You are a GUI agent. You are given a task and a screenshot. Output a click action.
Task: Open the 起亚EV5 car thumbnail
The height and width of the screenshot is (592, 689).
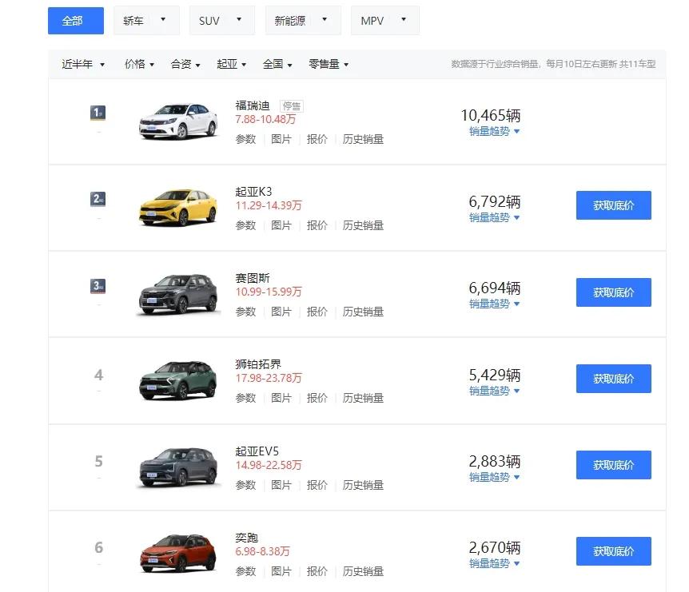[178, 467]
